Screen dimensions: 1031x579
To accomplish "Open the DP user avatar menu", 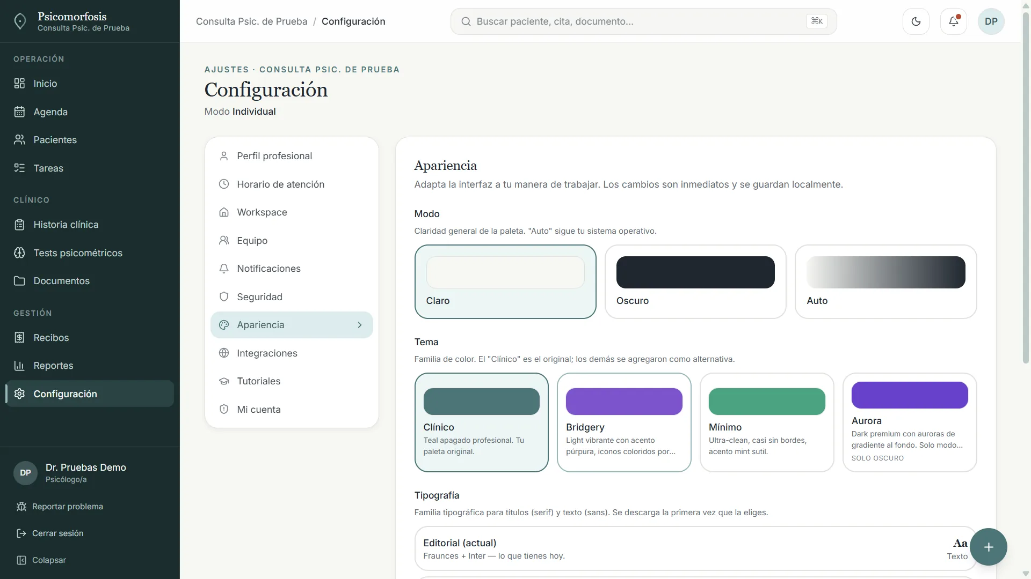I will (991, 21).
